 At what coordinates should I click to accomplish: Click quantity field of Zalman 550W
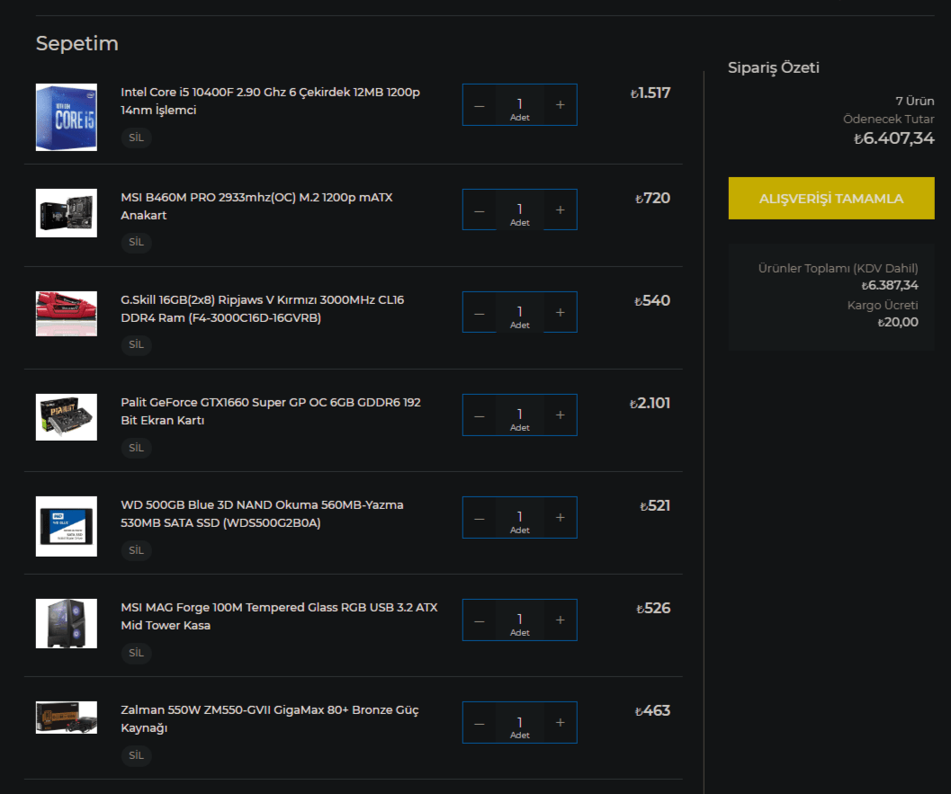(x=520, y=722)
